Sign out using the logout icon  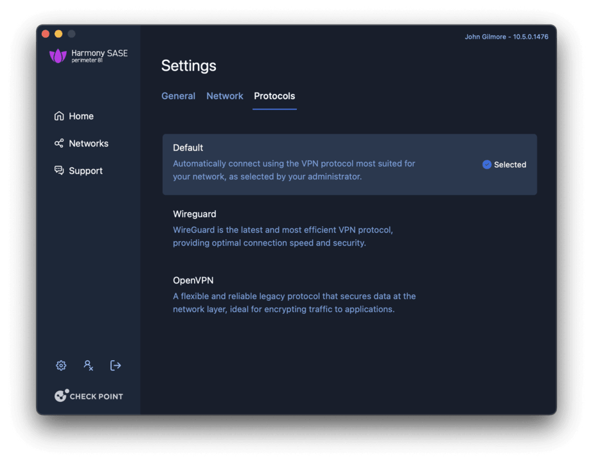[x=116, y=365]
